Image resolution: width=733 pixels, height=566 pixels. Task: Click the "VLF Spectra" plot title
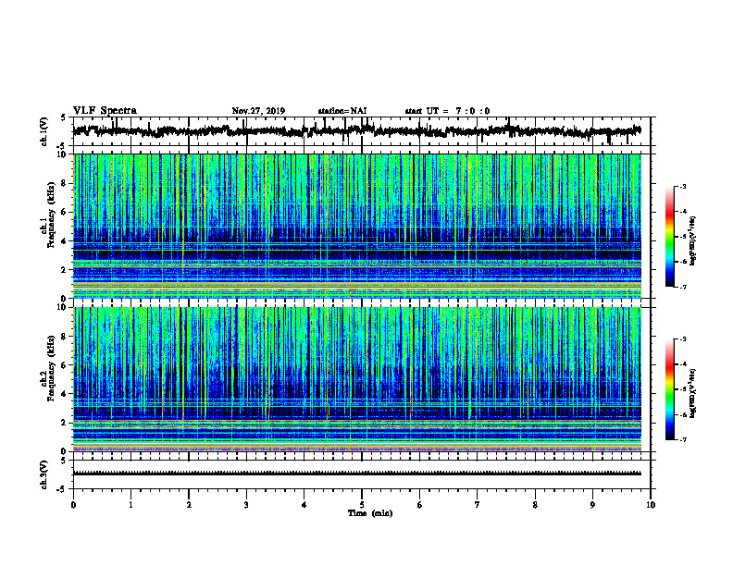click(105, 111)
